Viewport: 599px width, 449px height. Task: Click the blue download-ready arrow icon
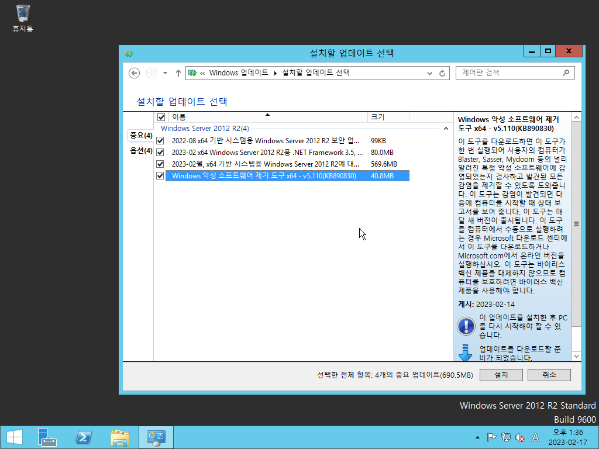[465, 353]
